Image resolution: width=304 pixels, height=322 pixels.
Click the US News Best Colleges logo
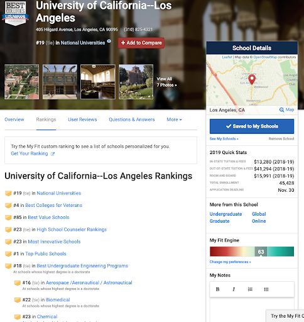15,13
